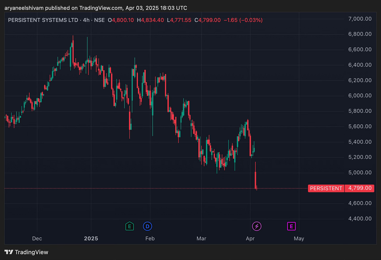Click the 6,000.00 price axis label
Image resolution: width=381 pixels, height=260 pixels.
(360, 95)
